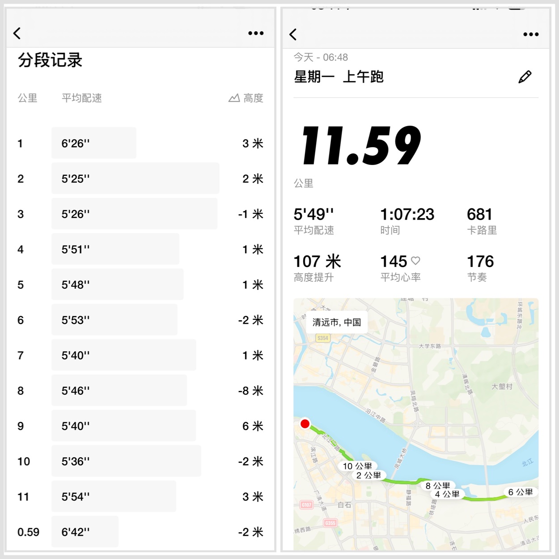Screen dimensions: 559x559
Task: Select the final 0.59 split row 6'42''
Action: pos(85,532)
